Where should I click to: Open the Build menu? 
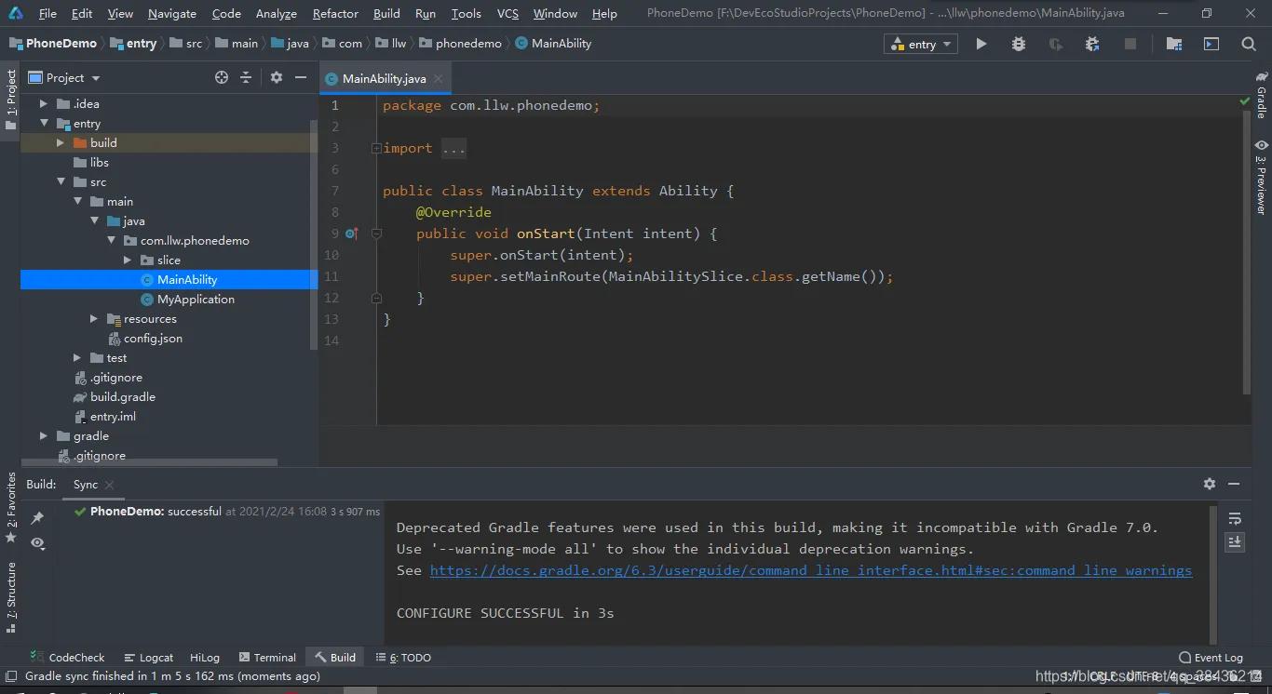386,14
